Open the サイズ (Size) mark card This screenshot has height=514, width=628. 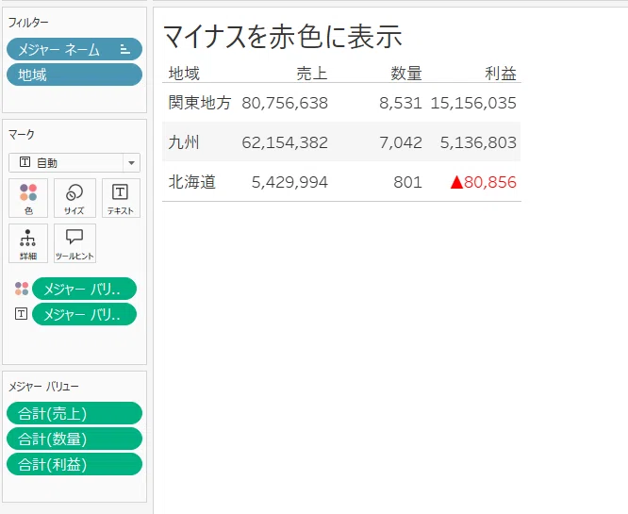(74, 198)
